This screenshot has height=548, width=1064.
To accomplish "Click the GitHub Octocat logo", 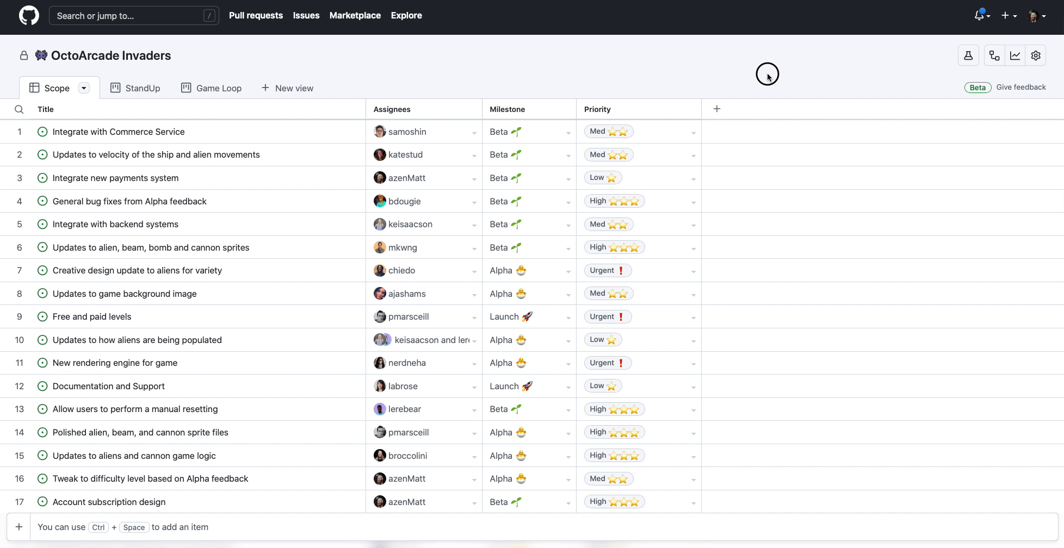I will click(29, 16).
